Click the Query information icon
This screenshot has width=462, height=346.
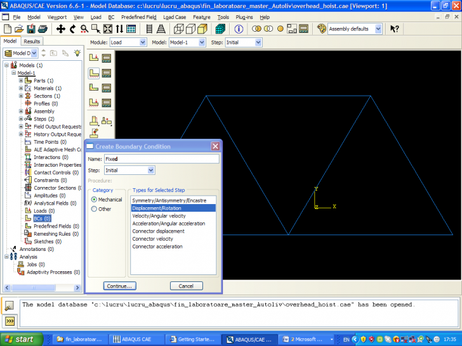pyautogui.click(x=239, y=29)
